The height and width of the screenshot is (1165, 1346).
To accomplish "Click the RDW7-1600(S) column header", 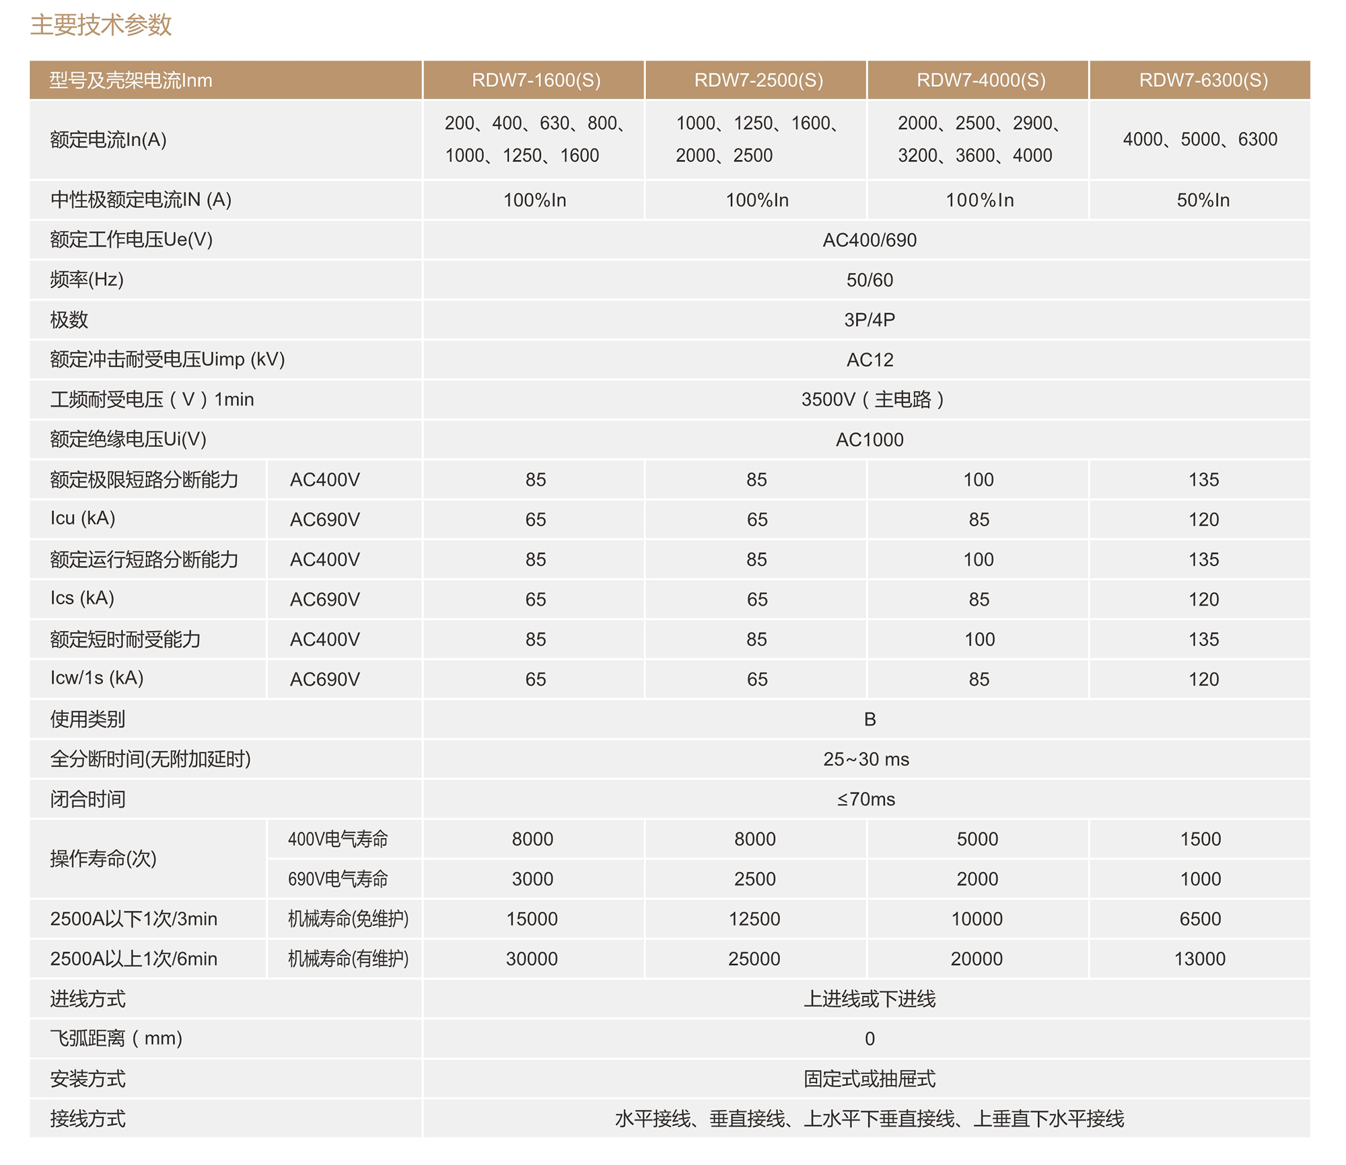I will tap(536, 80).
